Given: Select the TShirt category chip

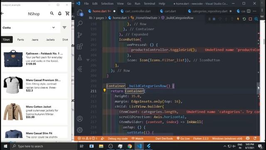Looking at the screenshot, I should 7,40.
